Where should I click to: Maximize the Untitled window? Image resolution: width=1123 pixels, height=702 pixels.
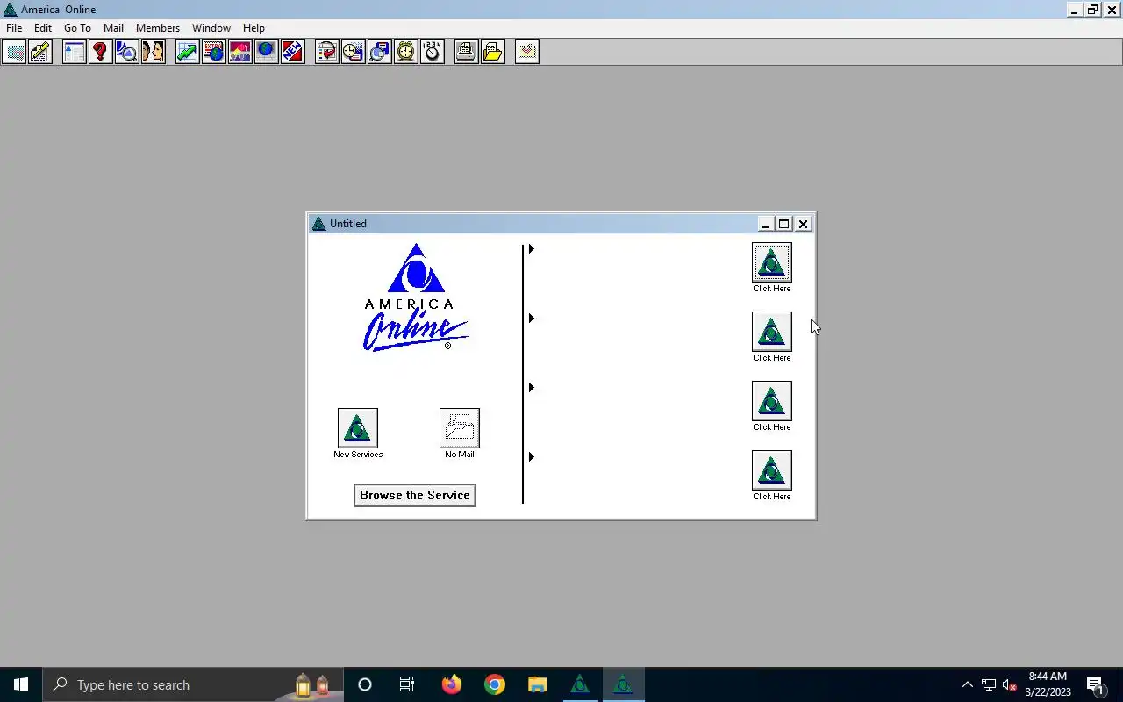(x=784, y=224)
